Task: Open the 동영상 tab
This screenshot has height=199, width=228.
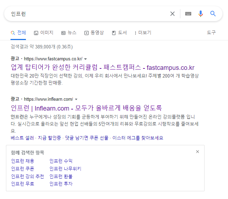Action: click(x=94, y=33)
